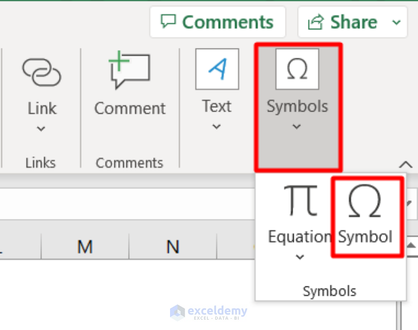418x330 pixels.
Task: Expand the Equation dropdown chevron
Action: point(300,257)
